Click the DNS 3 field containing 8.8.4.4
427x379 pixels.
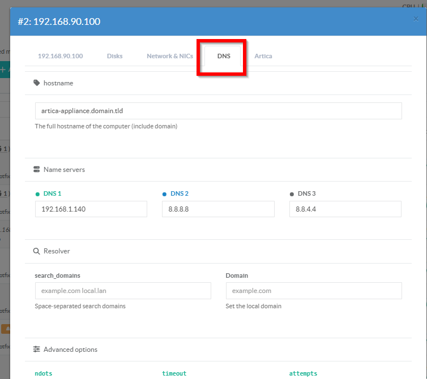[x=345, y=209]
